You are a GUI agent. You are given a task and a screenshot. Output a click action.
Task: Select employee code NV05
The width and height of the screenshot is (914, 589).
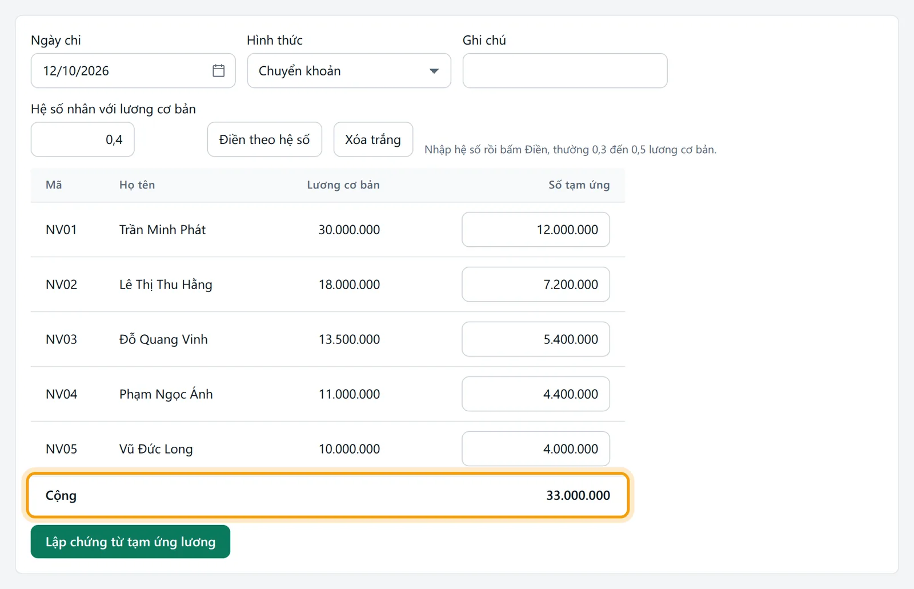pyautogui.click(x=61, y=449)
